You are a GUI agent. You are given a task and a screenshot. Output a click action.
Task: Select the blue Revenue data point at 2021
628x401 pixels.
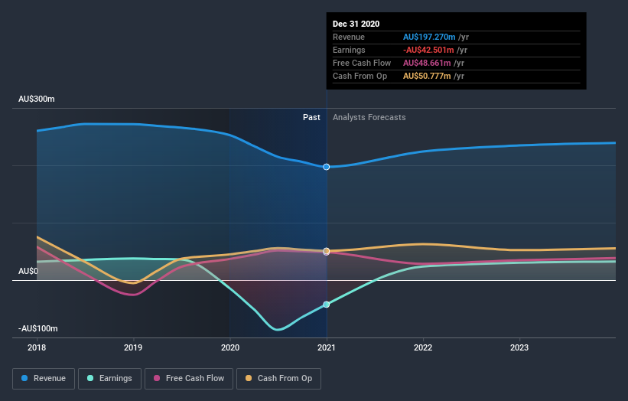[x=327, y=167]
